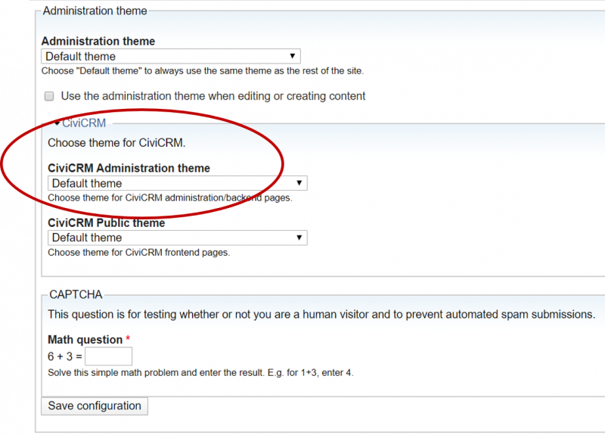Collapse the CiviCRM fieldset triangle

57,123
